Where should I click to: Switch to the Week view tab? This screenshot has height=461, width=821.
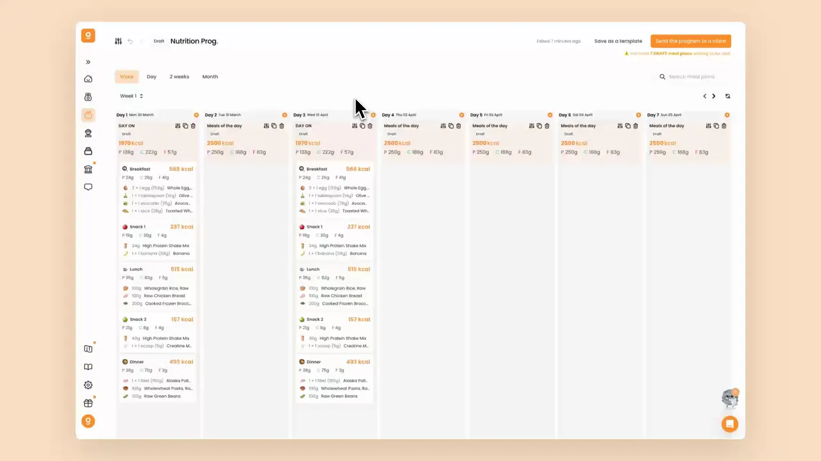[x=126, y=77]
